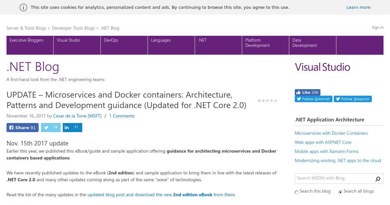390x205 pixels.
Task: Select the Search this blog radio button
Action: [296, 192]
